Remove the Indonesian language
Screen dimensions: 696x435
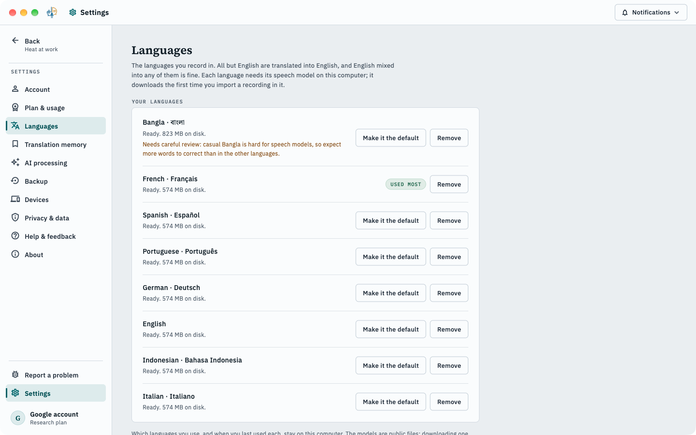pyautogui.click(x=449, y=365)
